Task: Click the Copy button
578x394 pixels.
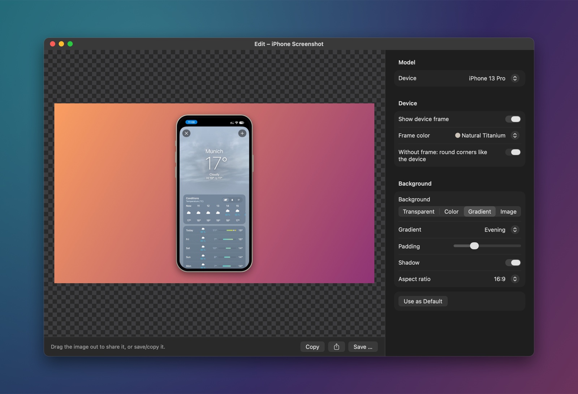Action: coord(312,347)
